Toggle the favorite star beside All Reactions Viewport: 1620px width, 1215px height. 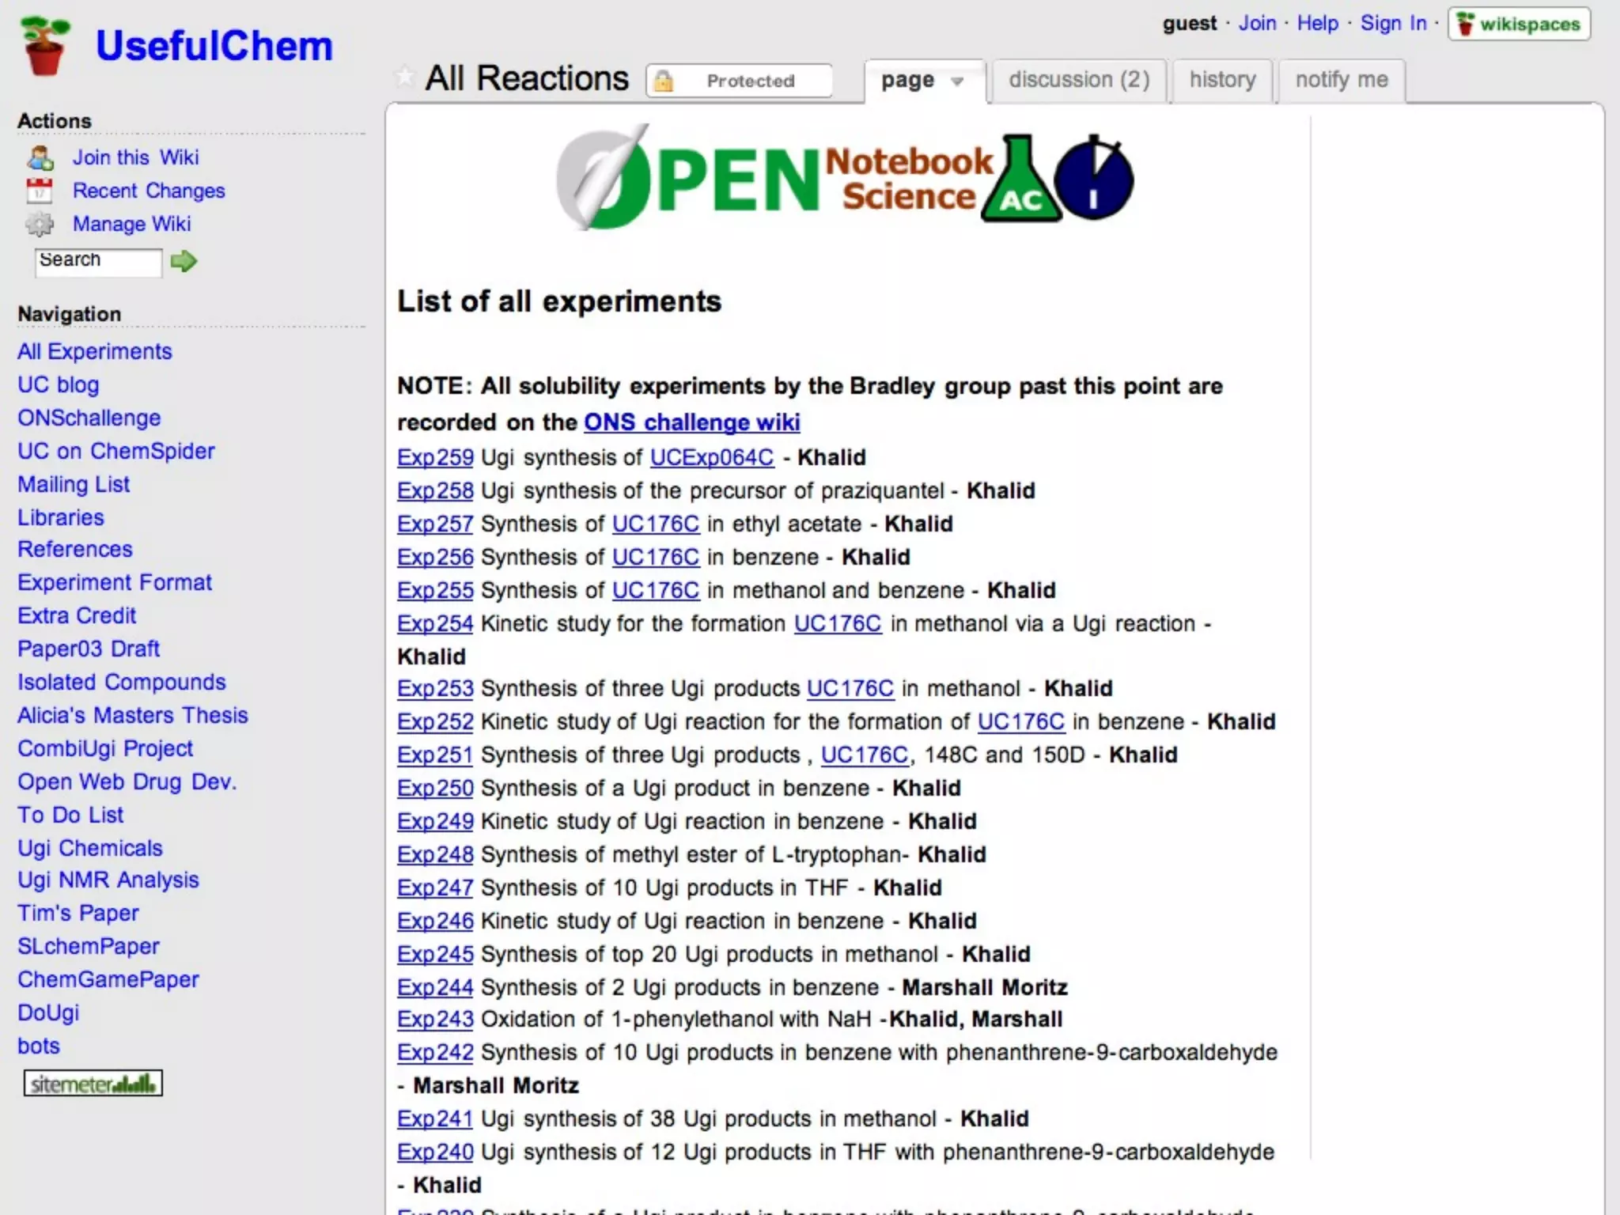405,78
